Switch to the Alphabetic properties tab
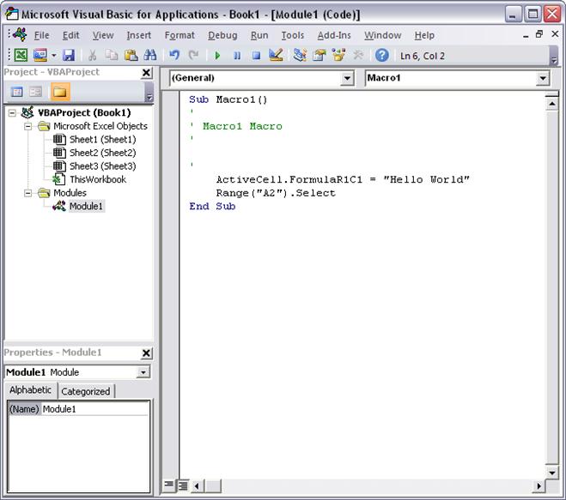This screenshot has width=566, height=500. click(x=31, y=390)
